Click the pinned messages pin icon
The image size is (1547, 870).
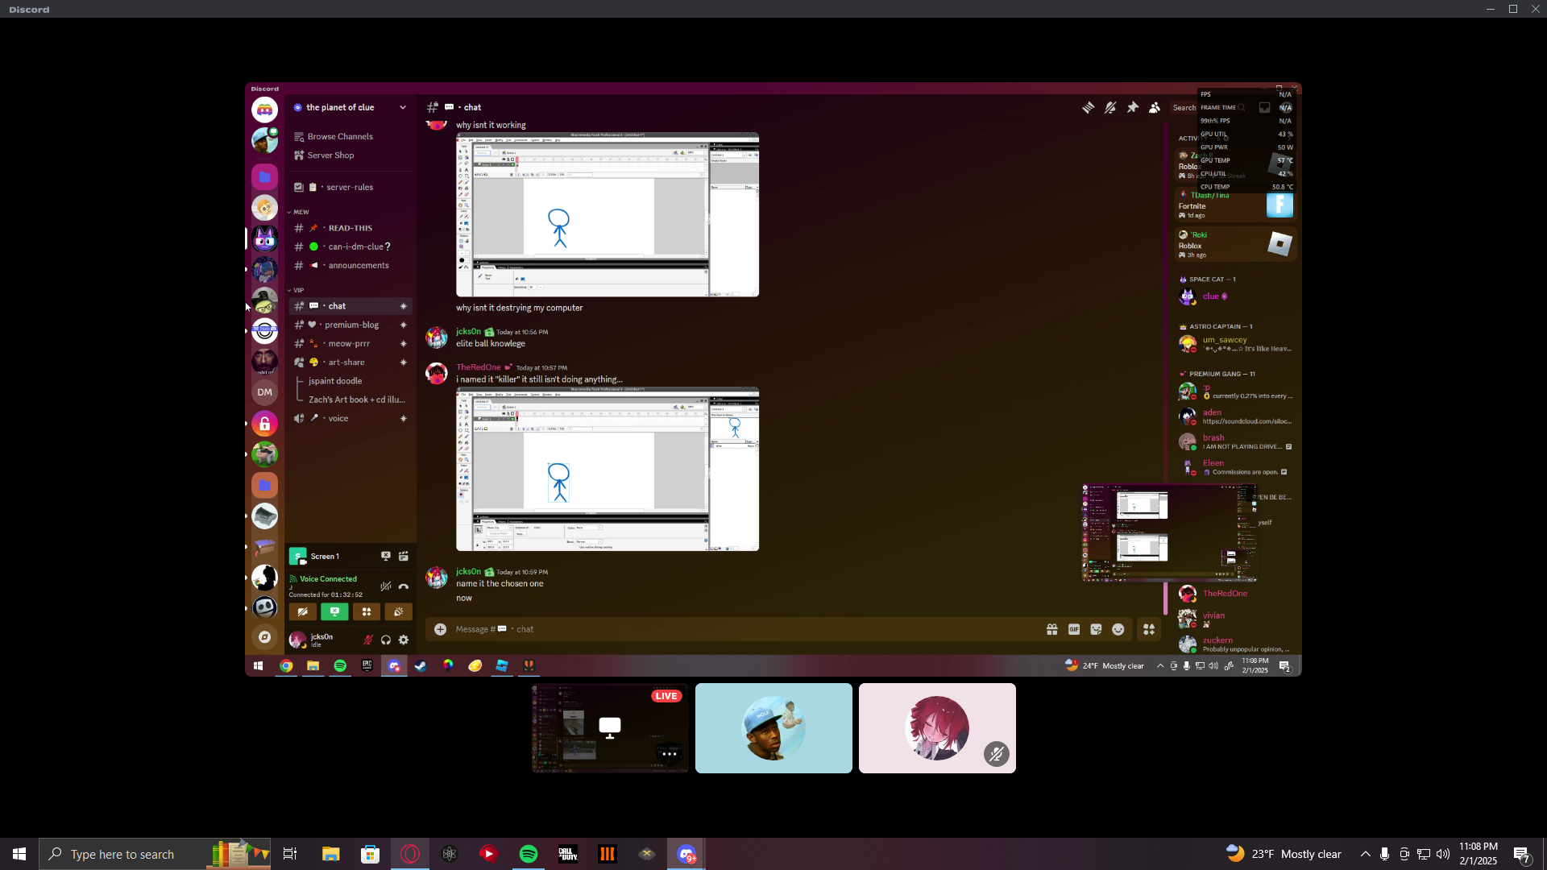point(1133,107)
